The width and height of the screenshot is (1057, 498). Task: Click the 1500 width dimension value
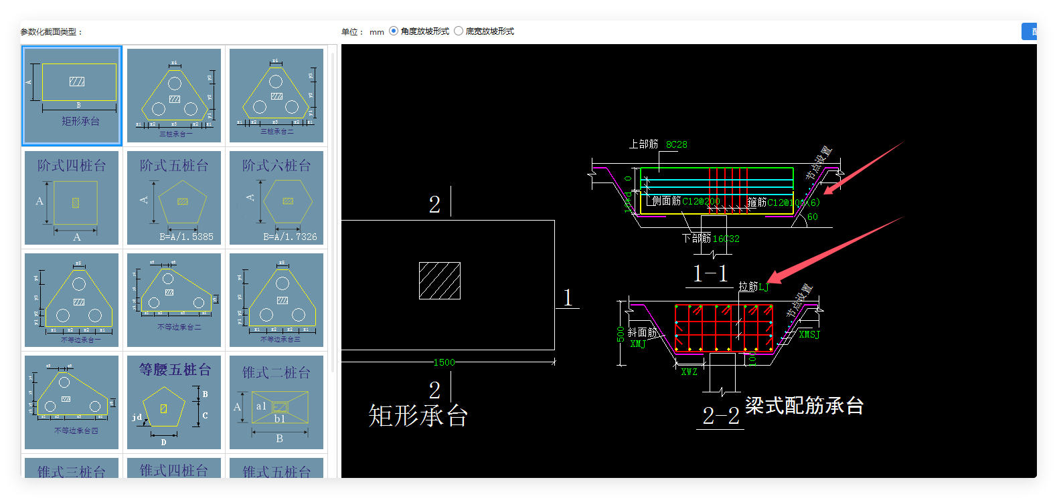click(444, 362)
